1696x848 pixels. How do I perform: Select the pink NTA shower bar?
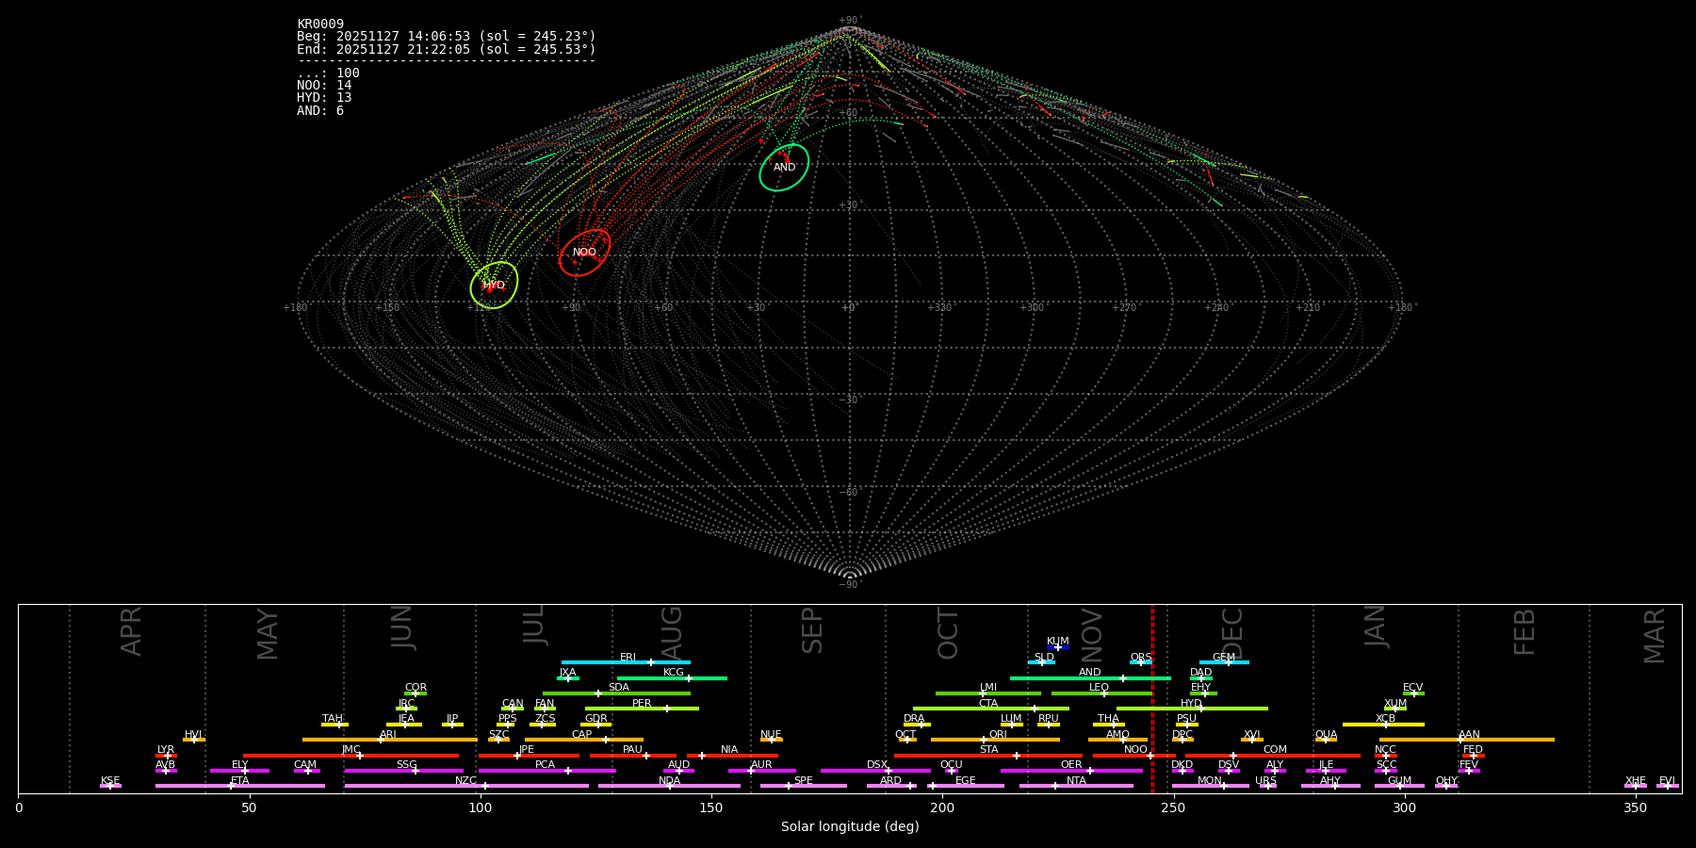click(x=1075, y=786)
